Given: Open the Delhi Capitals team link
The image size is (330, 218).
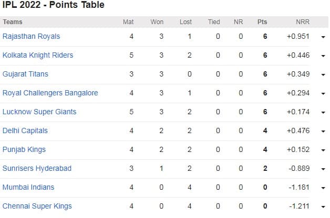Looking at the screenshot, I should click(25, 130).
